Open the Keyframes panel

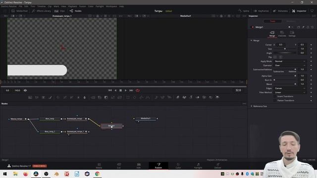pyautogui.click(x=261, y=11)
